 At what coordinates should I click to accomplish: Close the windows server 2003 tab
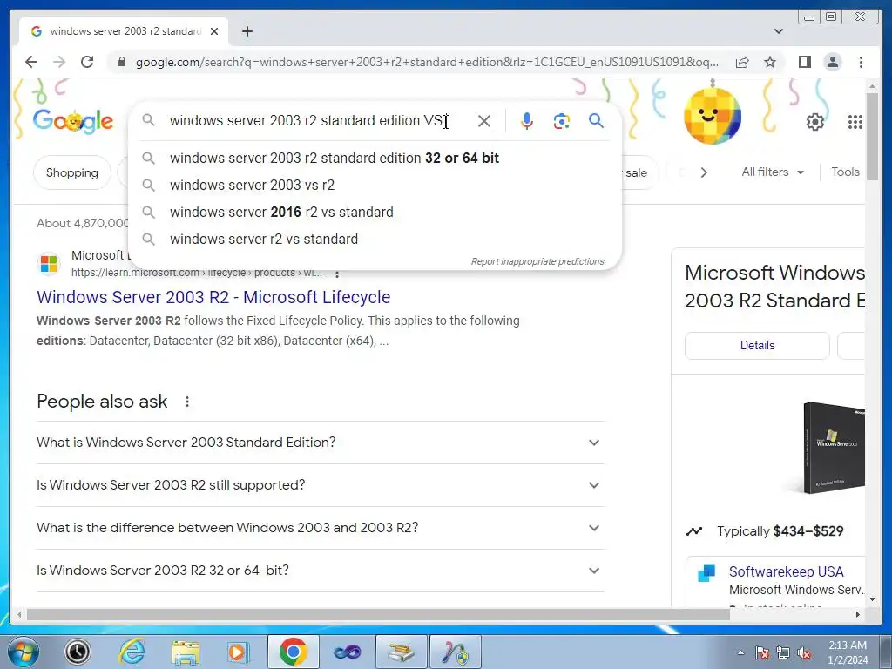click(214, 31)
